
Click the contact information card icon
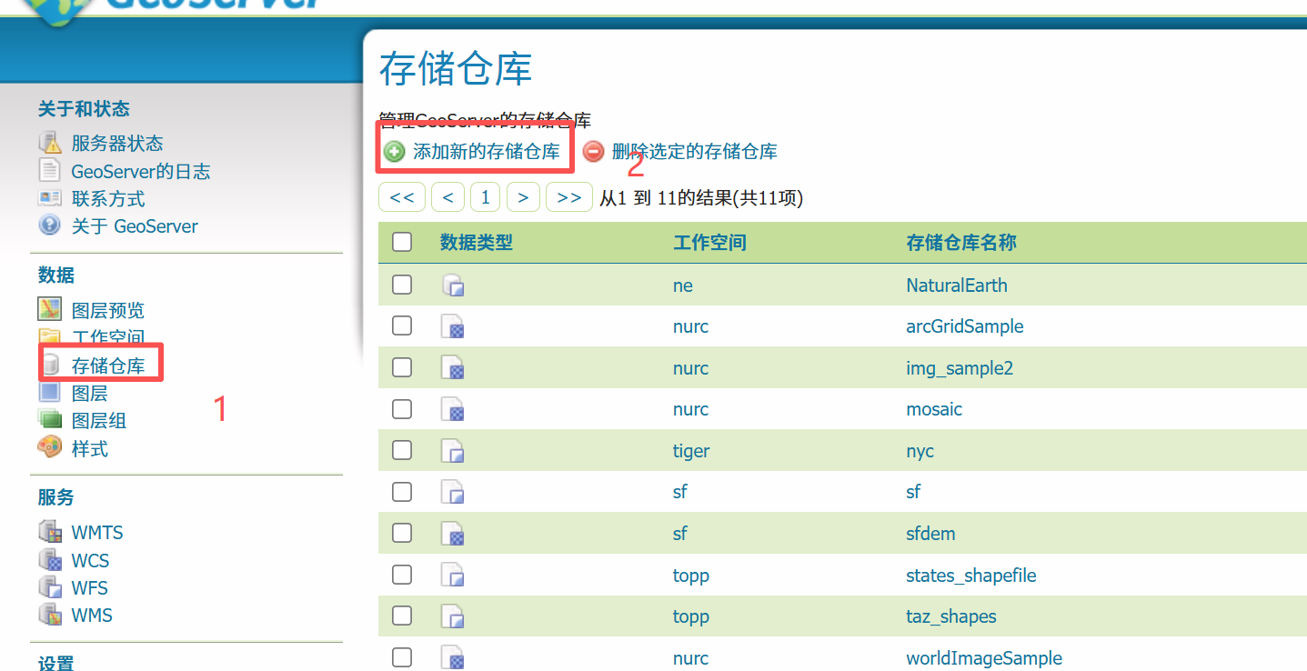(x=49, y=198)
